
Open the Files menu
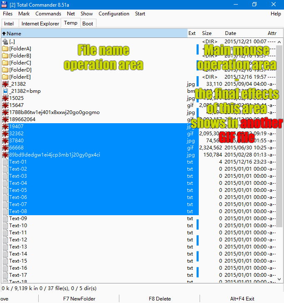pyautogui.click(x=8, y=14)
